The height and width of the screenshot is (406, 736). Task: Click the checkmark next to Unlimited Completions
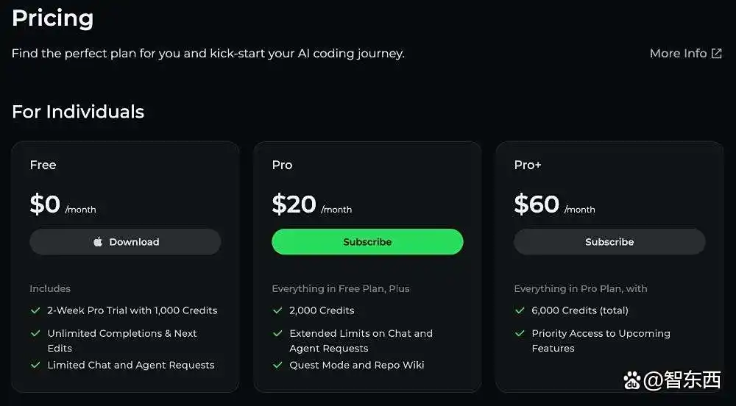click(x=35, y=333)
